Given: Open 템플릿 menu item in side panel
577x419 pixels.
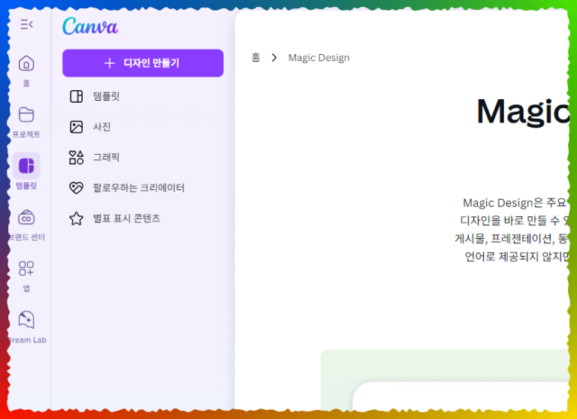Looking at the screenshot, I should point(143,96).
